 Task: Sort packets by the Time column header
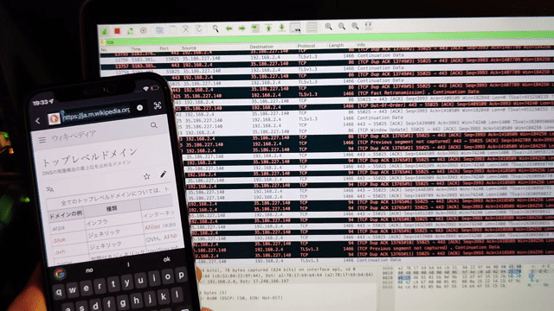pyautogui.click(x=136, y=49)
